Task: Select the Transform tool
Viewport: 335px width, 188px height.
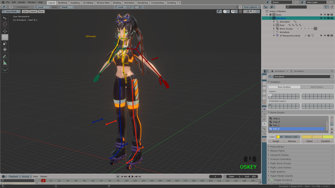Action: coord(5,50)
